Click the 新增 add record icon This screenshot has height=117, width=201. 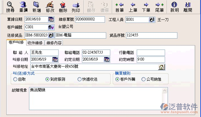(37, 5)
